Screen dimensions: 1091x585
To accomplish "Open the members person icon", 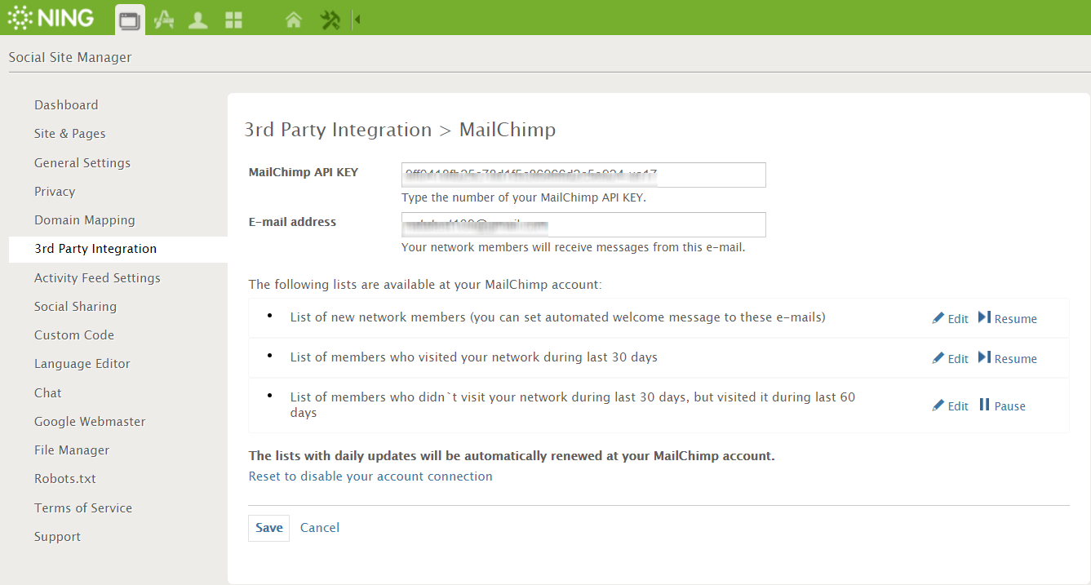I will click(x=198, y=20).
